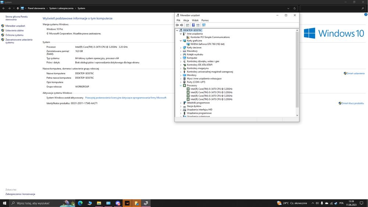
Task: Go to Strona główna Panelu sterowania
Action: click(x=17, y=18)
